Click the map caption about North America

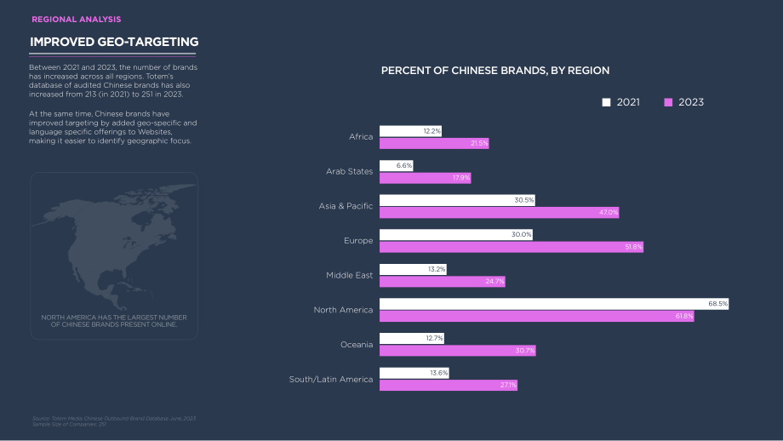point(114,321)
